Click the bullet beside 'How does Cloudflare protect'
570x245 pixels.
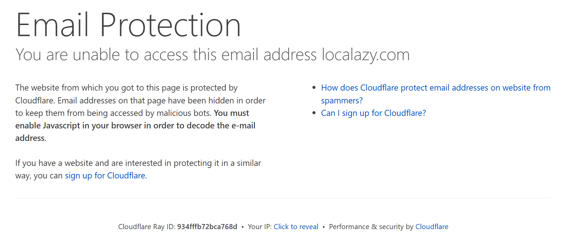(x=314, y=88)
